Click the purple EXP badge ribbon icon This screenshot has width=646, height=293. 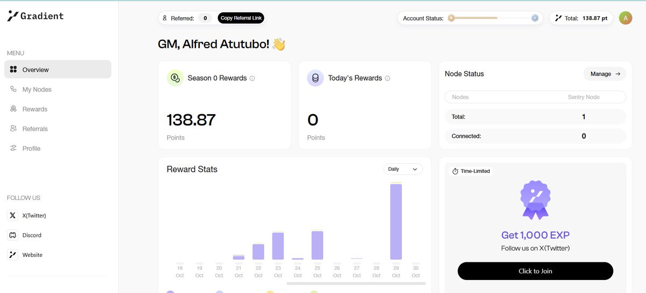point(535,200)
